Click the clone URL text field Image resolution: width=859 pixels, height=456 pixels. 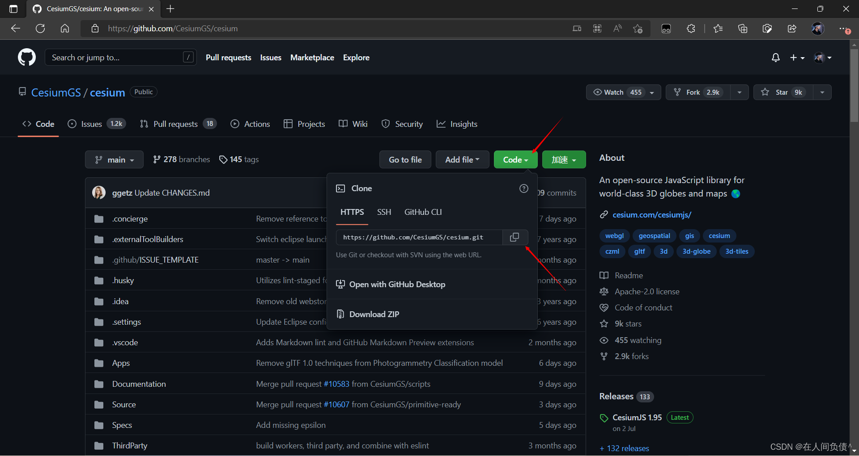[419, 237]
